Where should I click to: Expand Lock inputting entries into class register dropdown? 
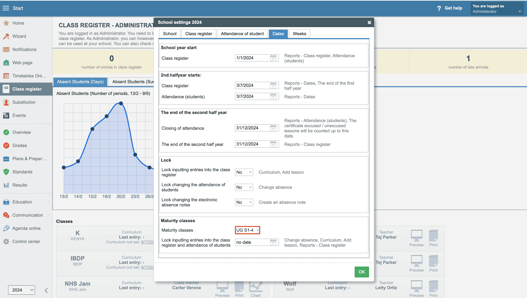click(x=244, y=172)
